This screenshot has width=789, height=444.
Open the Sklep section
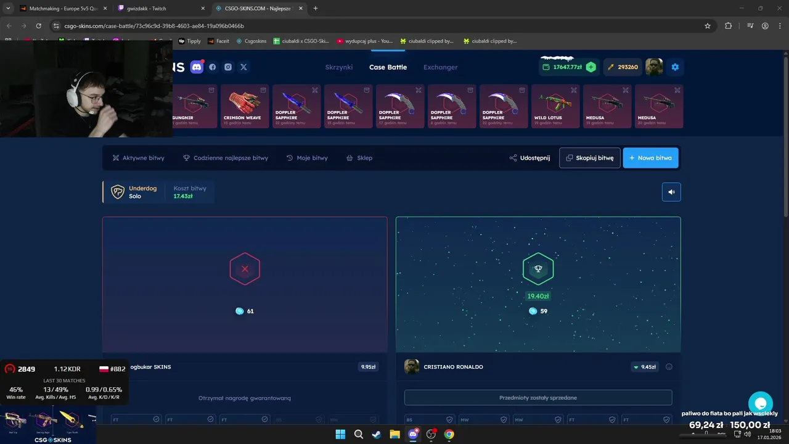[x=359, y=158]
